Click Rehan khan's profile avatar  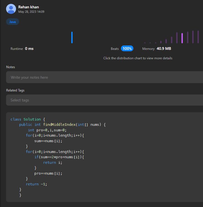(11, 9)
